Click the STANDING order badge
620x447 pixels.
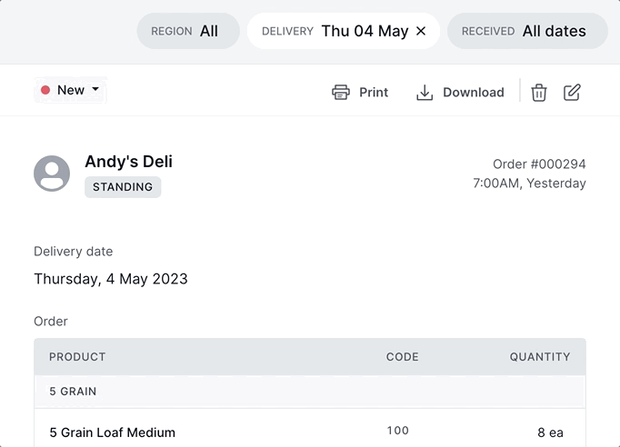coord(123,187)
